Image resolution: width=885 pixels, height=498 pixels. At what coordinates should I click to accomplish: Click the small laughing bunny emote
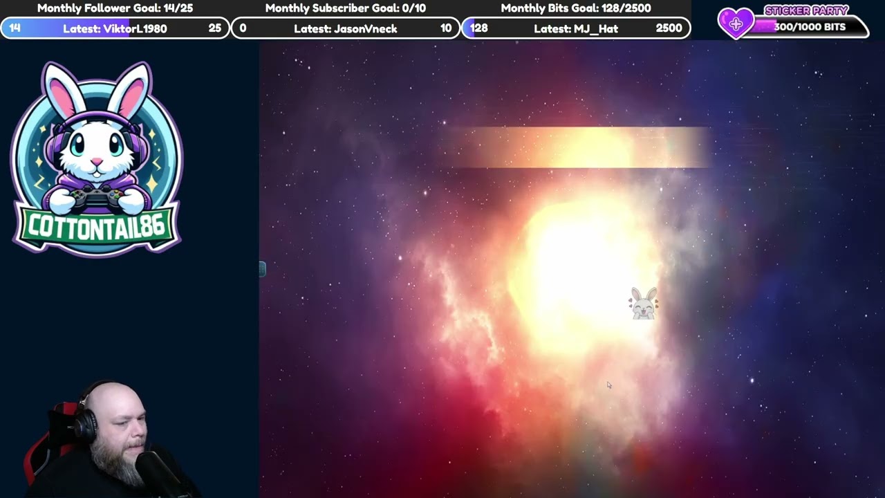pos(643,304)
